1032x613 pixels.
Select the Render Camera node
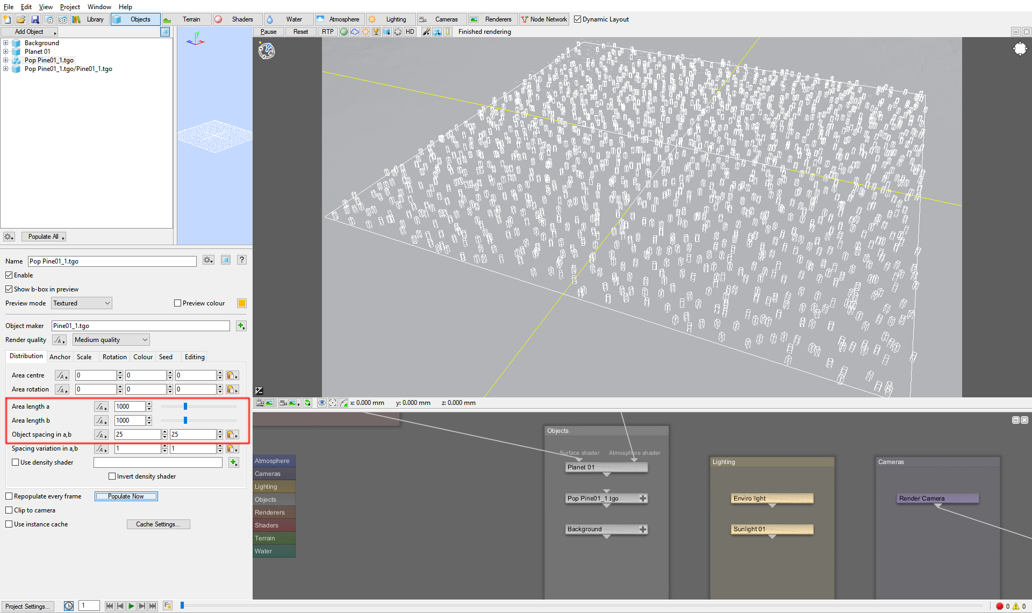pyautogui.click(x=937, y=498)
